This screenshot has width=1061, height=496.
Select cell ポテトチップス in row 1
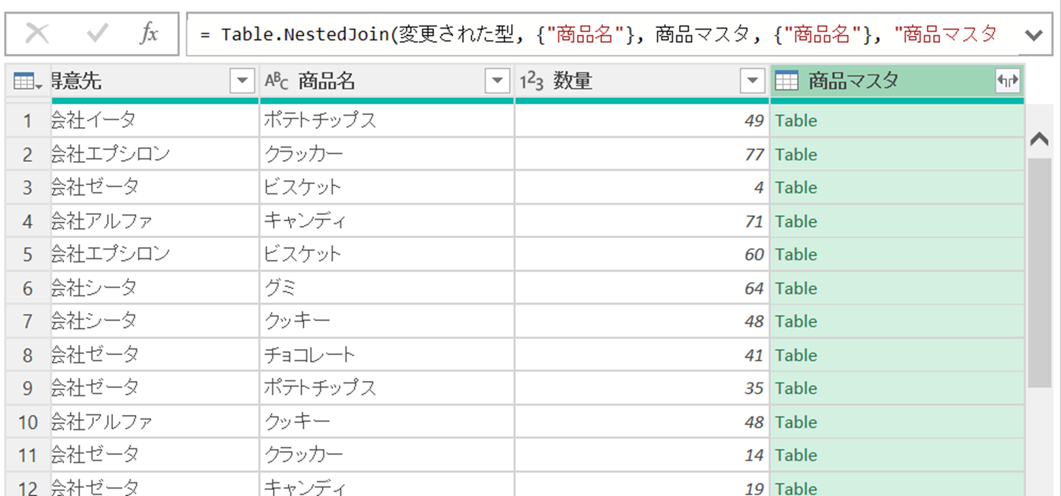coord(320,121)
